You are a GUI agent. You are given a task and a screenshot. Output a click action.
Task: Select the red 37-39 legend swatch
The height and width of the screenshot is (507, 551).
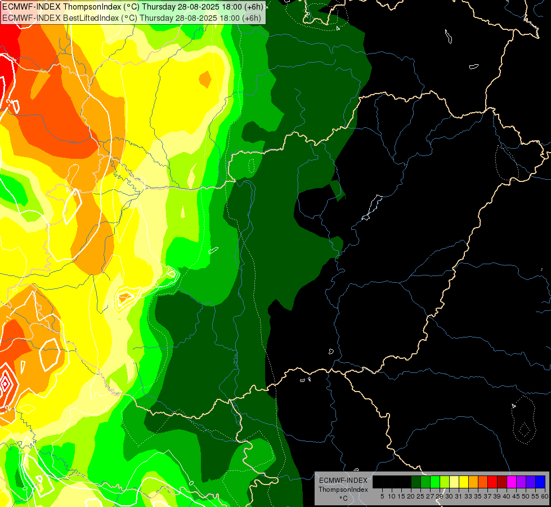(x=492, y=482)
